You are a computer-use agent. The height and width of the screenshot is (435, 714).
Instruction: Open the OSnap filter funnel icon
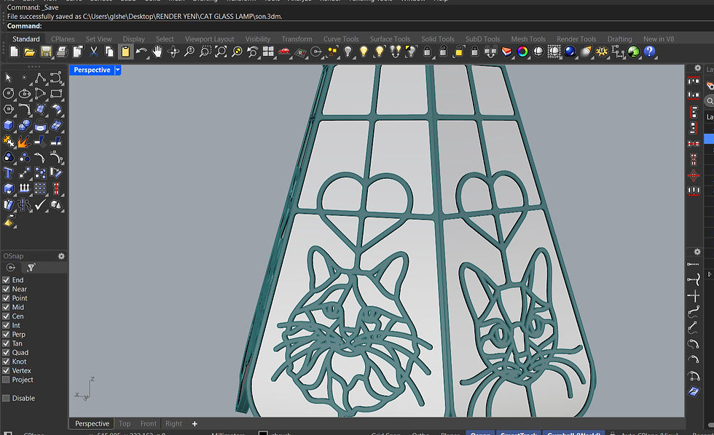click(31, 268)
